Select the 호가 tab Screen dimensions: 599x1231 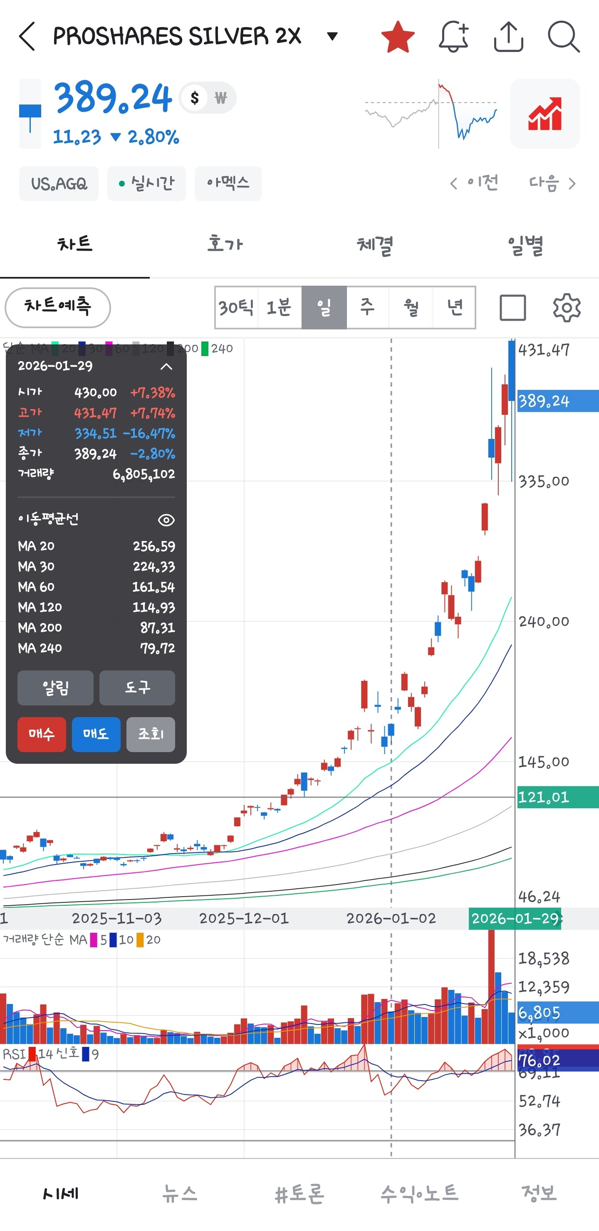(x=225, y=245)
